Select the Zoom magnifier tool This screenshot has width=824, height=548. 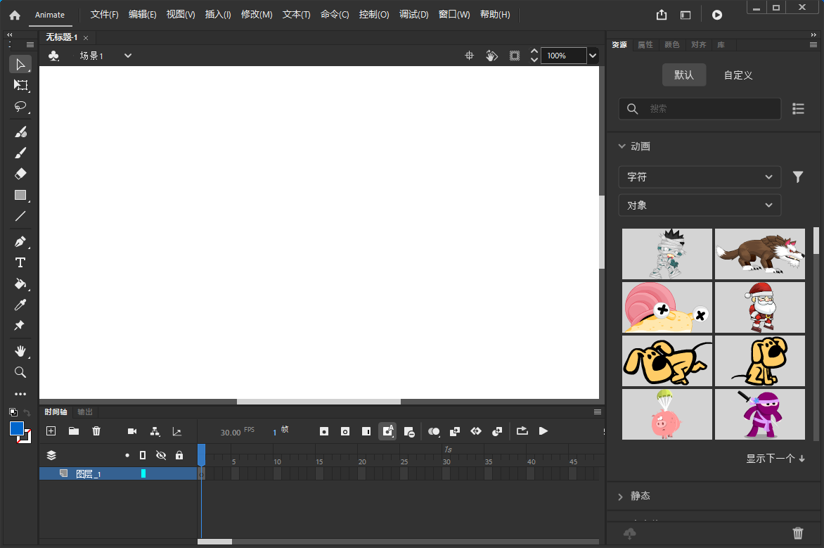pos(20,372)
